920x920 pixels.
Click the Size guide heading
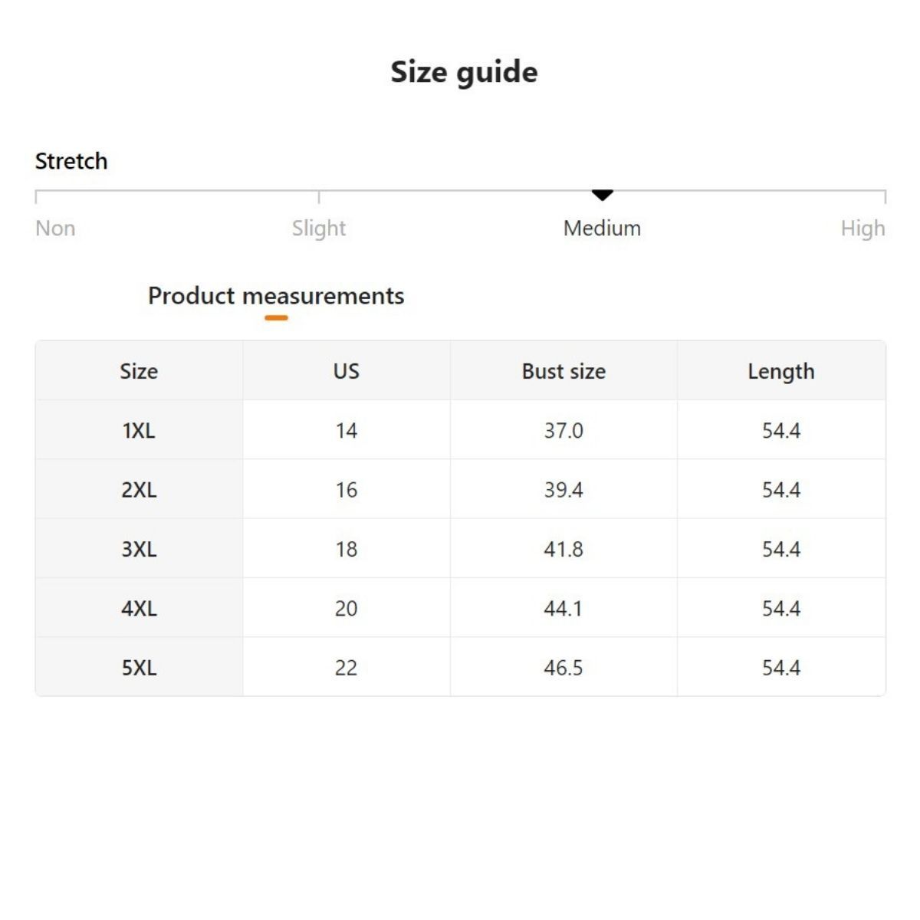[x=464, y=72]
